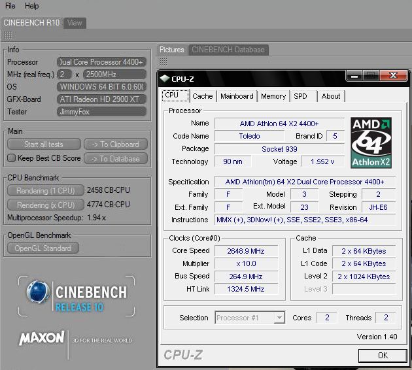Viewport: 412px width, 370px height.
Task: Click the CPU-Z title bar icon
Action: pyautogui.click(x=165, y=78)
